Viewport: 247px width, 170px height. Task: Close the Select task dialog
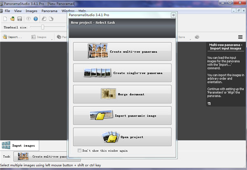click(x=173, y=15)
